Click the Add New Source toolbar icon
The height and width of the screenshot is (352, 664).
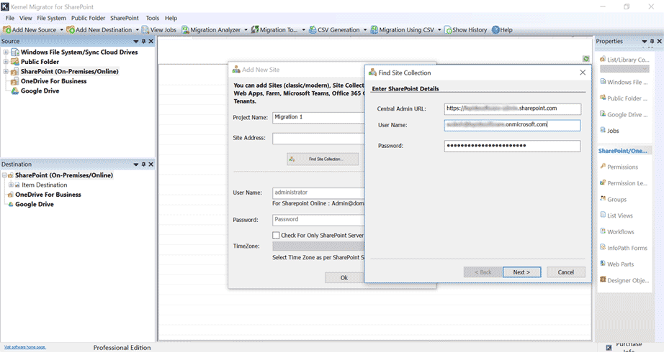click(6, 30)
